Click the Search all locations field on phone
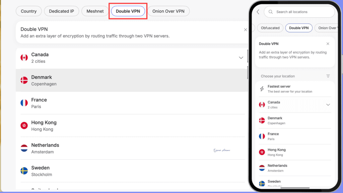The image size is (343, 193). click(299, 12)
